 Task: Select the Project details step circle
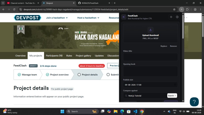tap(79, 75)
